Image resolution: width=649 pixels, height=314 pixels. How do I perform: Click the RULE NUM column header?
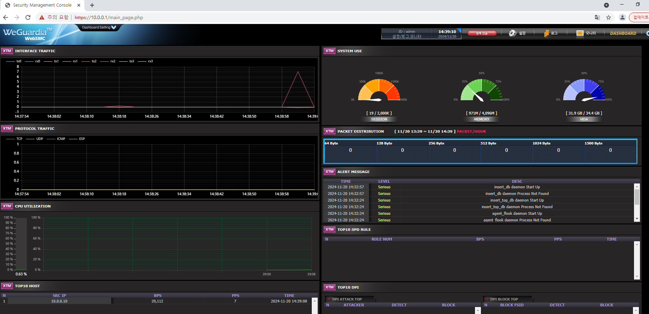pos(382,239)
